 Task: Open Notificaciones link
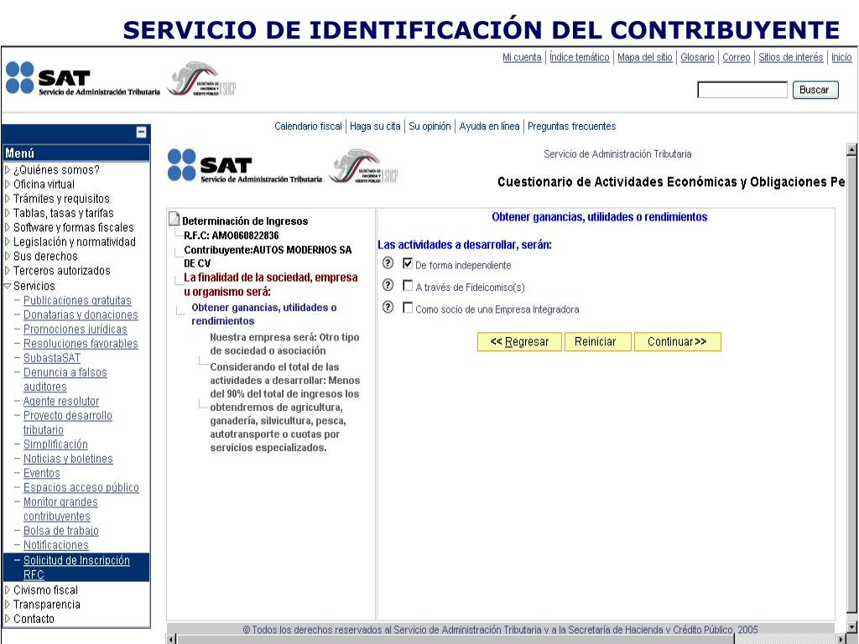point(56,545)
